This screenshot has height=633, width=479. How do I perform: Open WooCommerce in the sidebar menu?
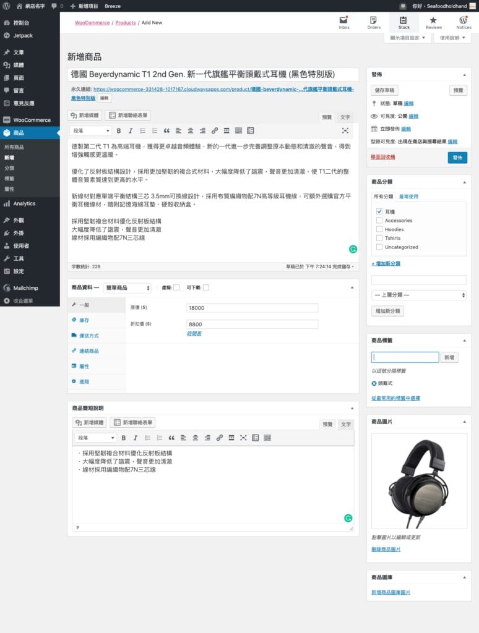click(x=30, y=120)
